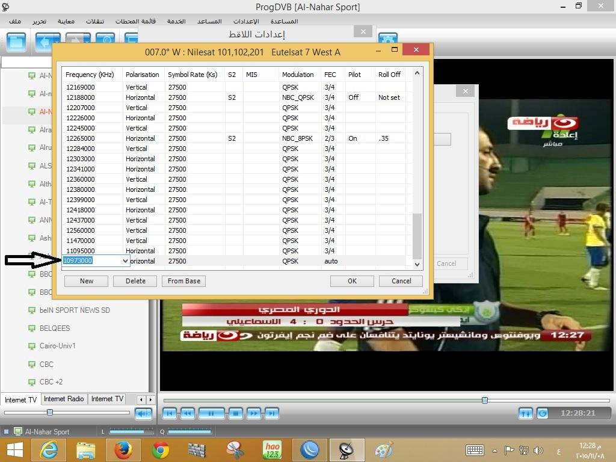The width and height of the screenshot is (616, 462).
Task: Open the قائمة المحطات menu
Action: click(x=135, y=21)
